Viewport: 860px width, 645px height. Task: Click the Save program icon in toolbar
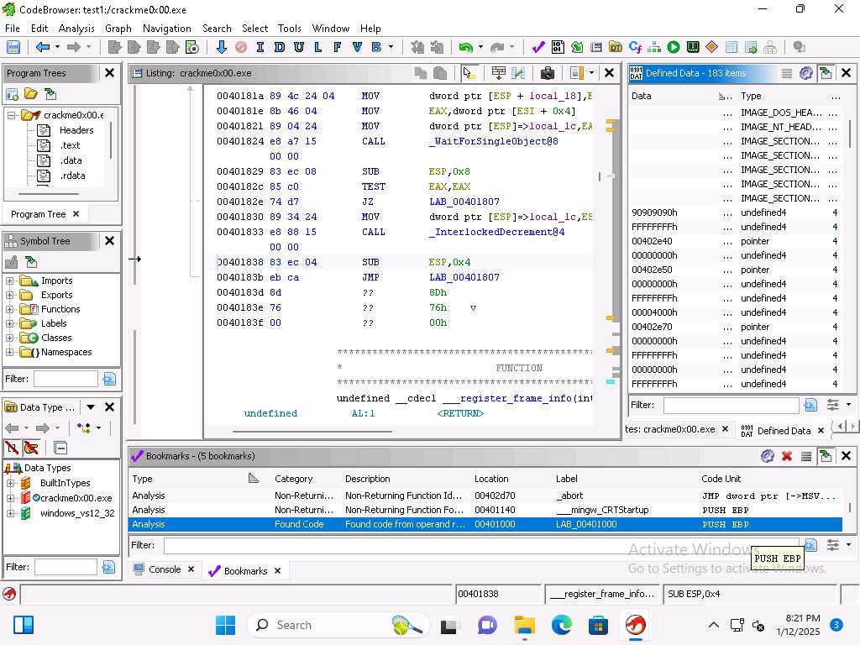pyautogui.click(x=13, y=48)
